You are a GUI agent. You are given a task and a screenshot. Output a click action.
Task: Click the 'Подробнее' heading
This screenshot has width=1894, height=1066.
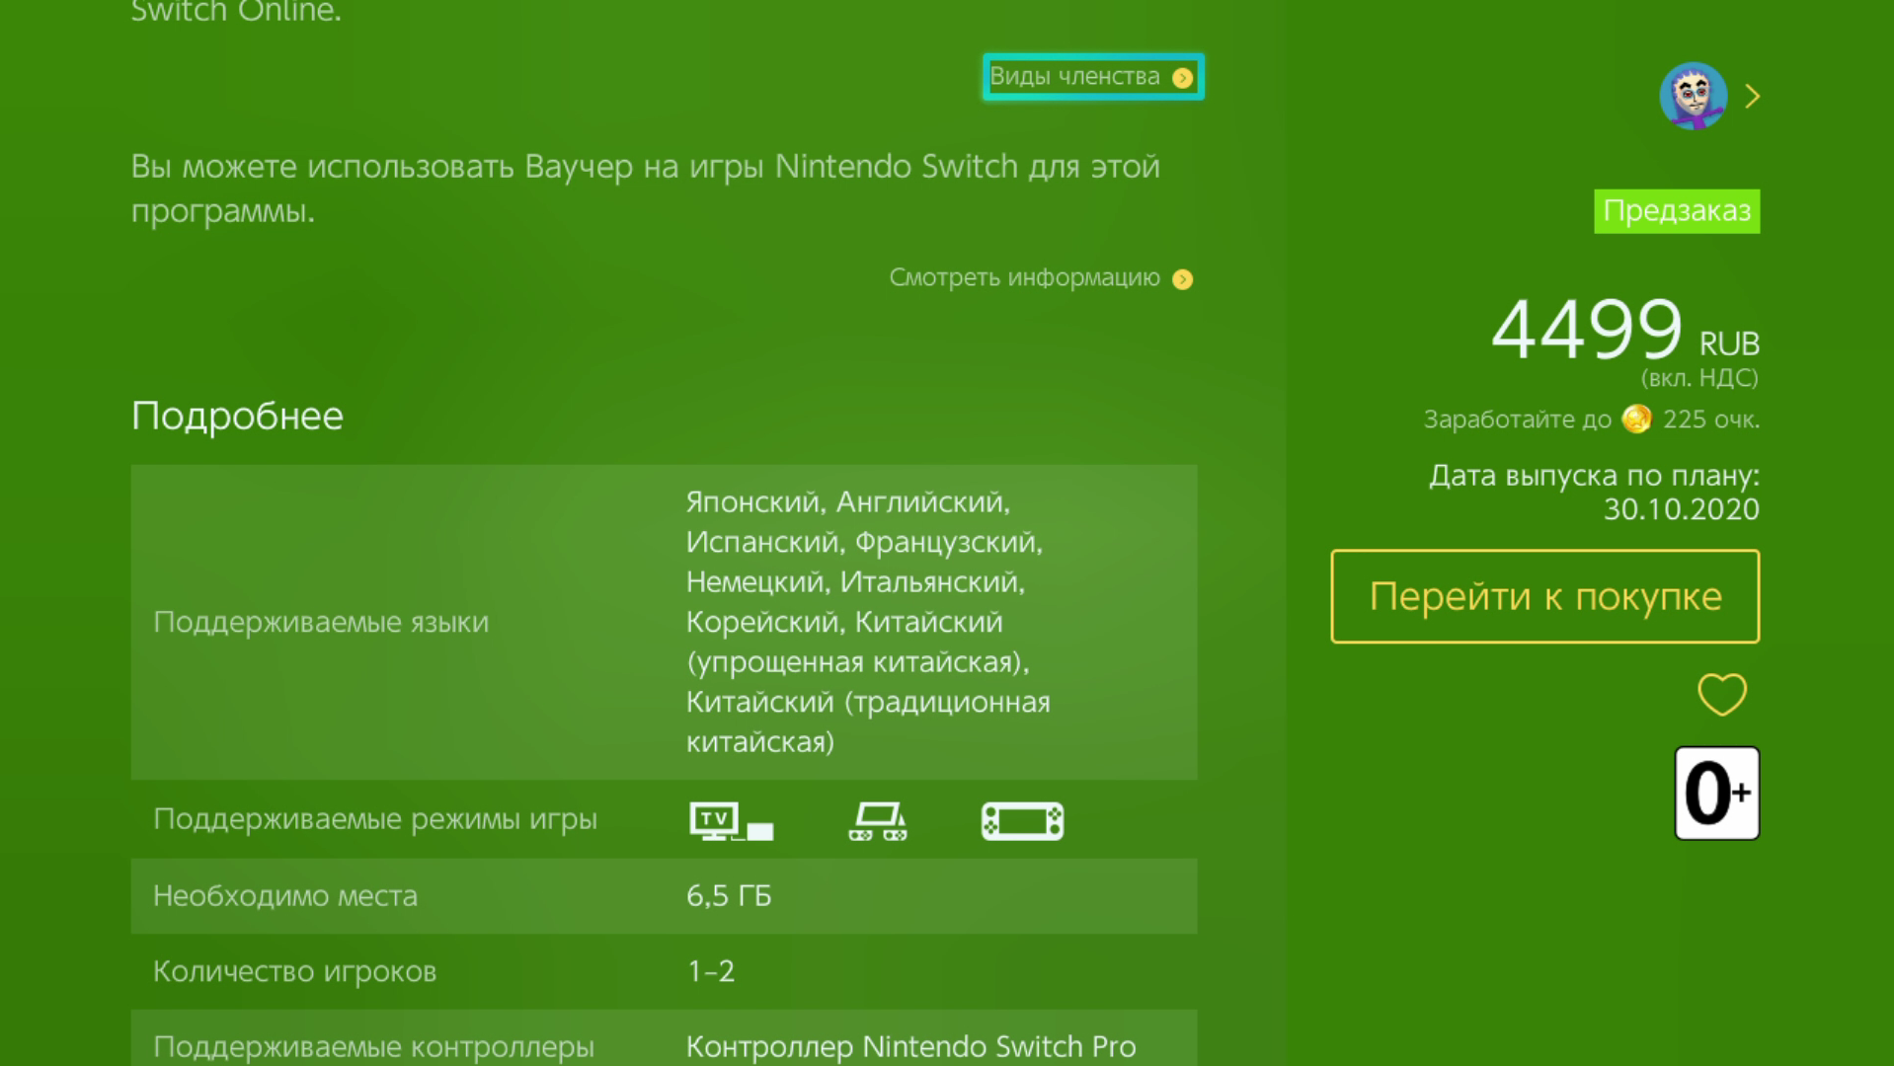237,416
